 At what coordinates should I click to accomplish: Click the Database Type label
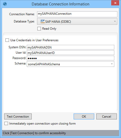click(24, 21)
